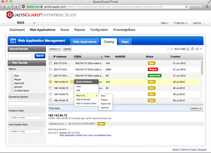Refresh the catalog list
Viewport: 211px width, 153px height.
coord(192,49)
